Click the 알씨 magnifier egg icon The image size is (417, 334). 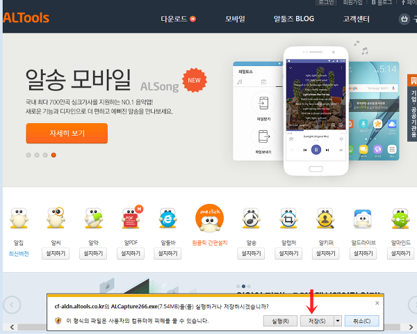(56, 218)
